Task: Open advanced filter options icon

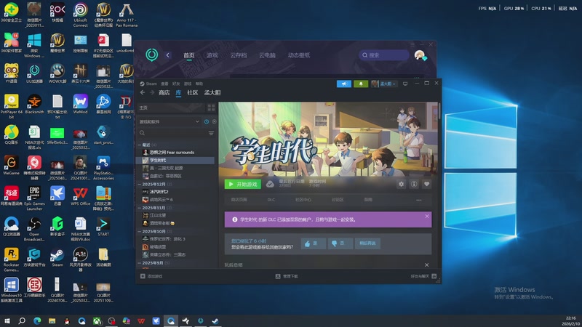Action: click(x=211, y=133)
